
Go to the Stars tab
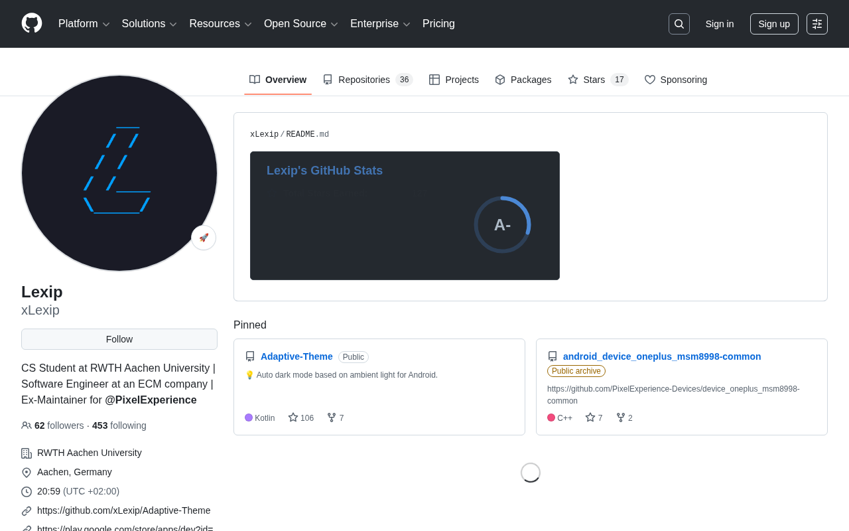[x=597, y=80]
